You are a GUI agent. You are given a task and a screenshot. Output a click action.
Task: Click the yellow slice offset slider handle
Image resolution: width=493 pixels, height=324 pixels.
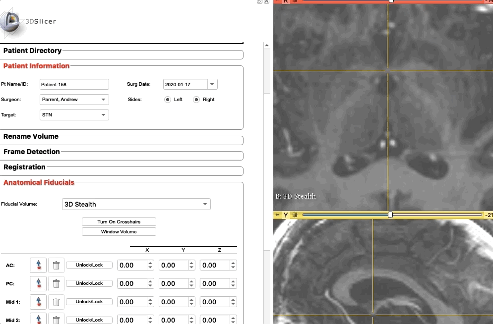tap(390, 215)
